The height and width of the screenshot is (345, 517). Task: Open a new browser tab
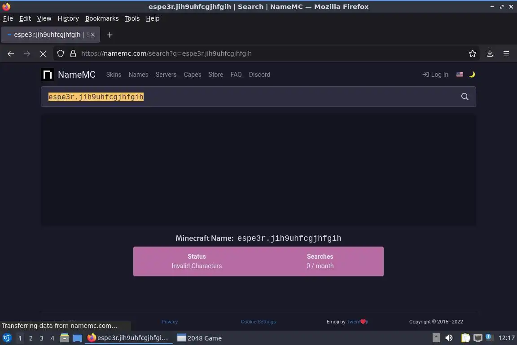coord(110,35)
